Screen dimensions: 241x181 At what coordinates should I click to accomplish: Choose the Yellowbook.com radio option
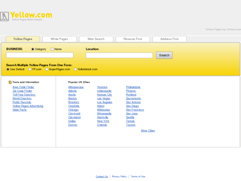coord(75,69)
